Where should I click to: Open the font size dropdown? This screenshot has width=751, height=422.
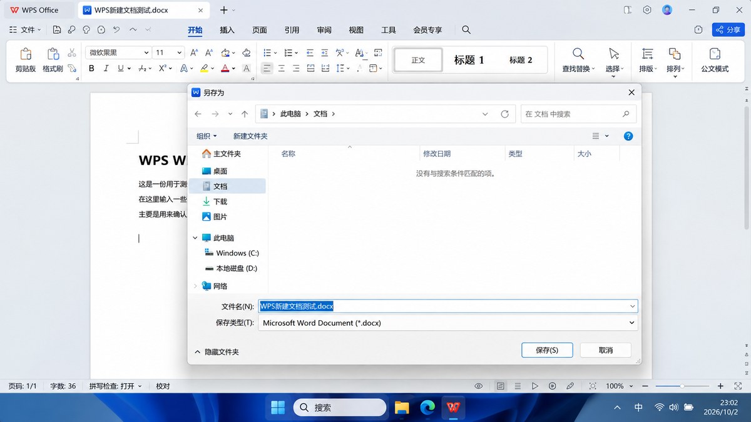[180, 53]
